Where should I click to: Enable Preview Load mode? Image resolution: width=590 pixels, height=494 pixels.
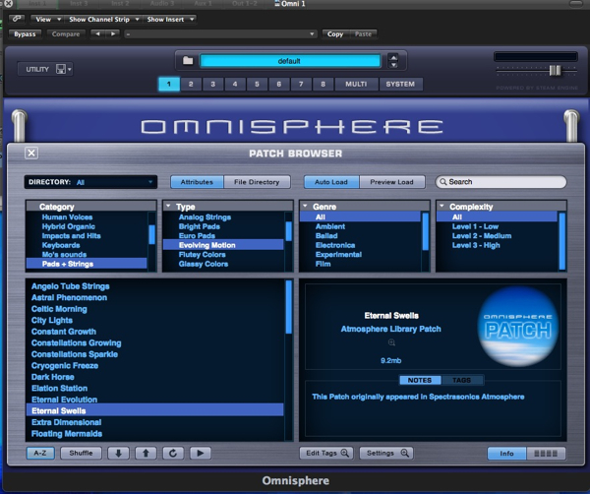click(x=391, y=182)
